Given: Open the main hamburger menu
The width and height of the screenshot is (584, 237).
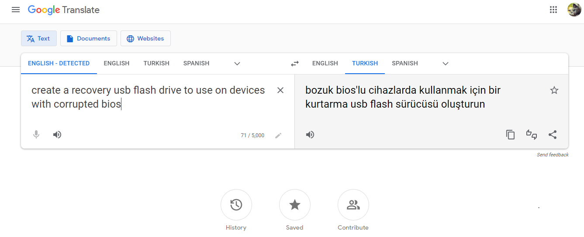Looking at the screenshot, I should tap(16, 10).
